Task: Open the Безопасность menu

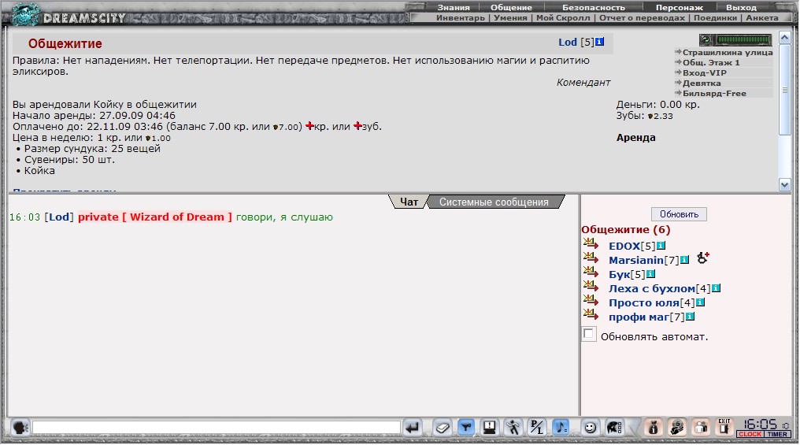Action: tap(594, 7)
